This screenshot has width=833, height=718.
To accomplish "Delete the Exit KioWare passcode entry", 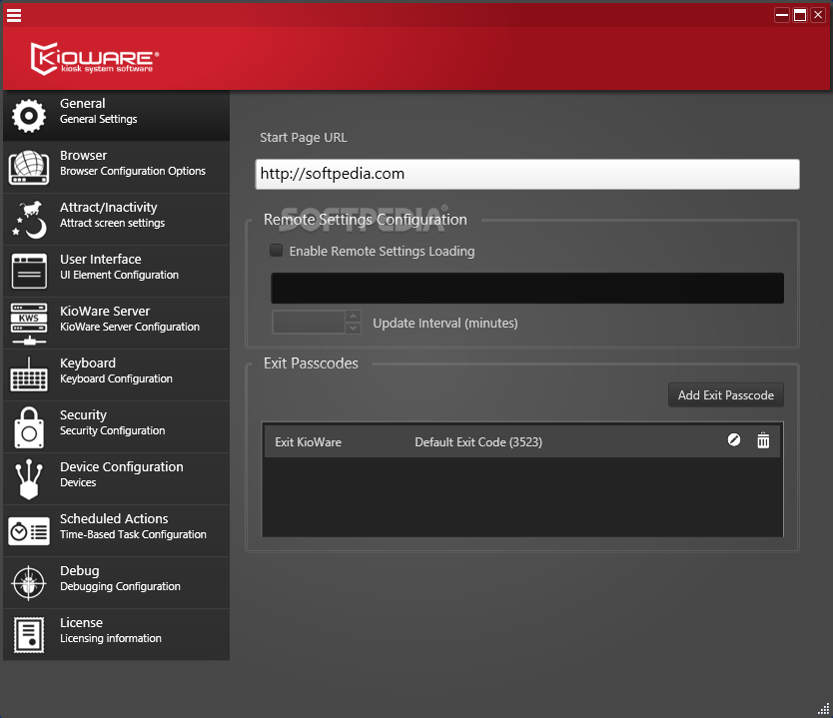I will [x=763, y=440].
